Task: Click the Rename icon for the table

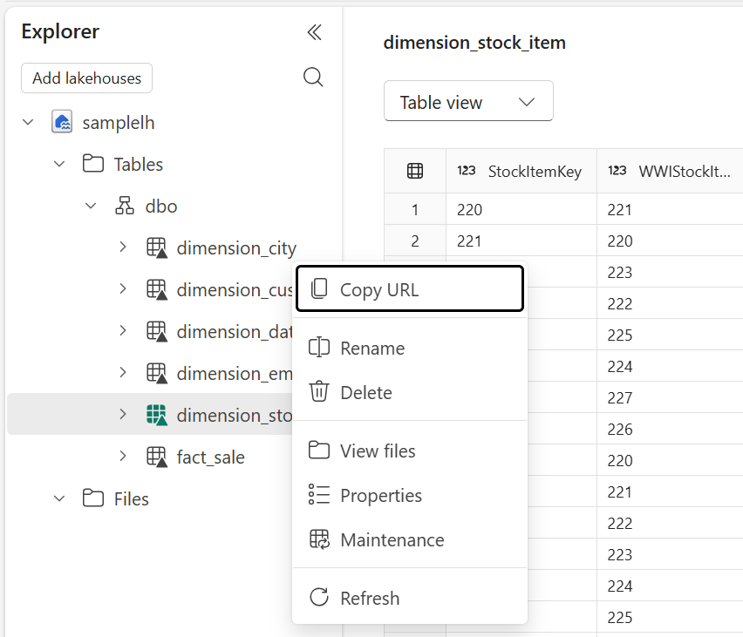Action: [317, 348]
